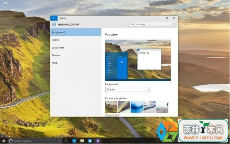The image size is (230, 144).
Task: Open Task View from taskbar
Action: pos(66,141)
